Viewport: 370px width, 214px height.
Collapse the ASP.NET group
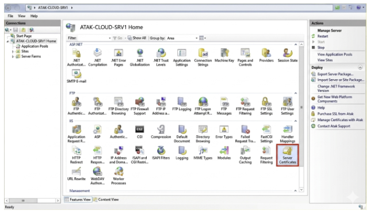[296, 44]
